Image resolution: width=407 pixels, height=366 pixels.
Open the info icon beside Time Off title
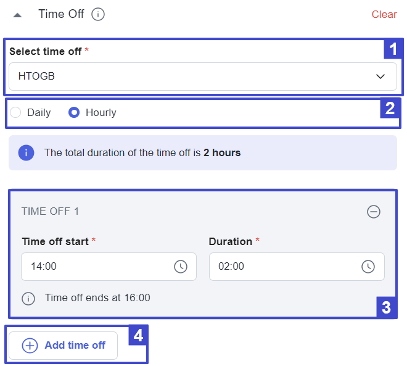click(x=98, y=14)
